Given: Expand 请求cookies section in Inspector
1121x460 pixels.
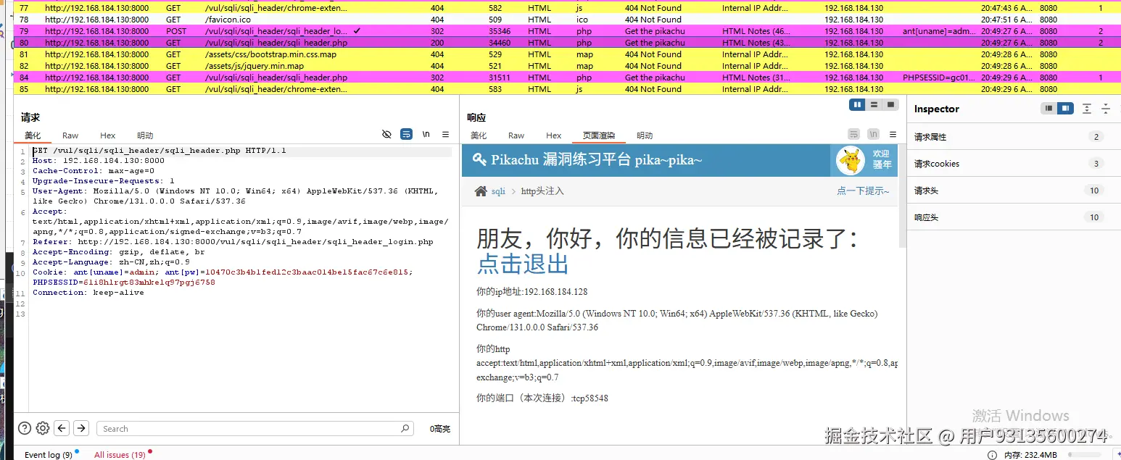Looking at the screenshot, I should [x=1012, y=164].
